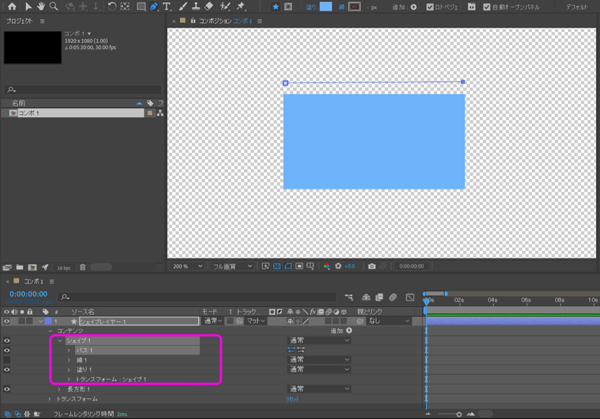Select the Puppet Pin tool
The image size is (600, 419).
(241, 7)
